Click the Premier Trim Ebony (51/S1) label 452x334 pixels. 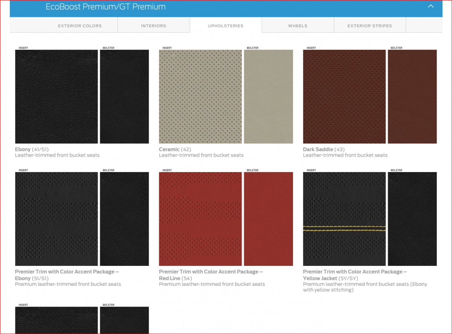[67, 275]
